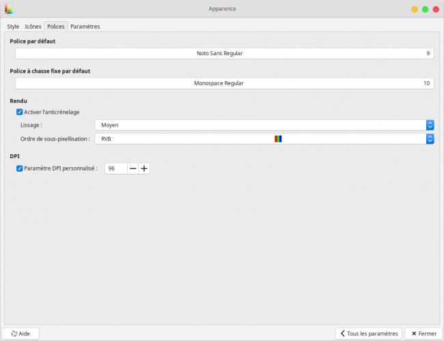Click the Aide help button
Image resolution: width=444 pixels, height=341 pixels.
coord(20,333)
